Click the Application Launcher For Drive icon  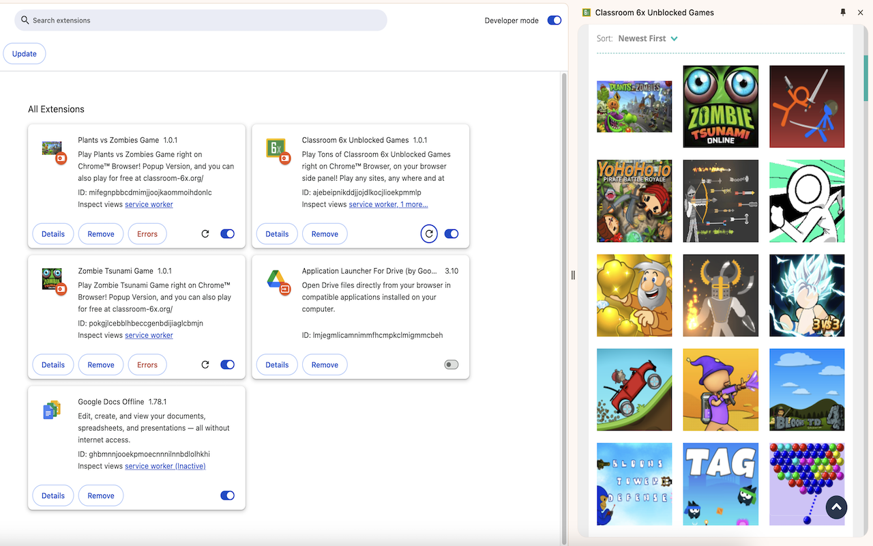point(278,283)
